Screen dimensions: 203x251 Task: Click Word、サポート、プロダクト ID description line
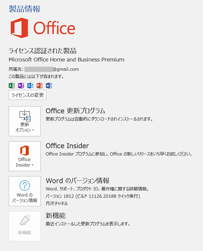[97, 189]
